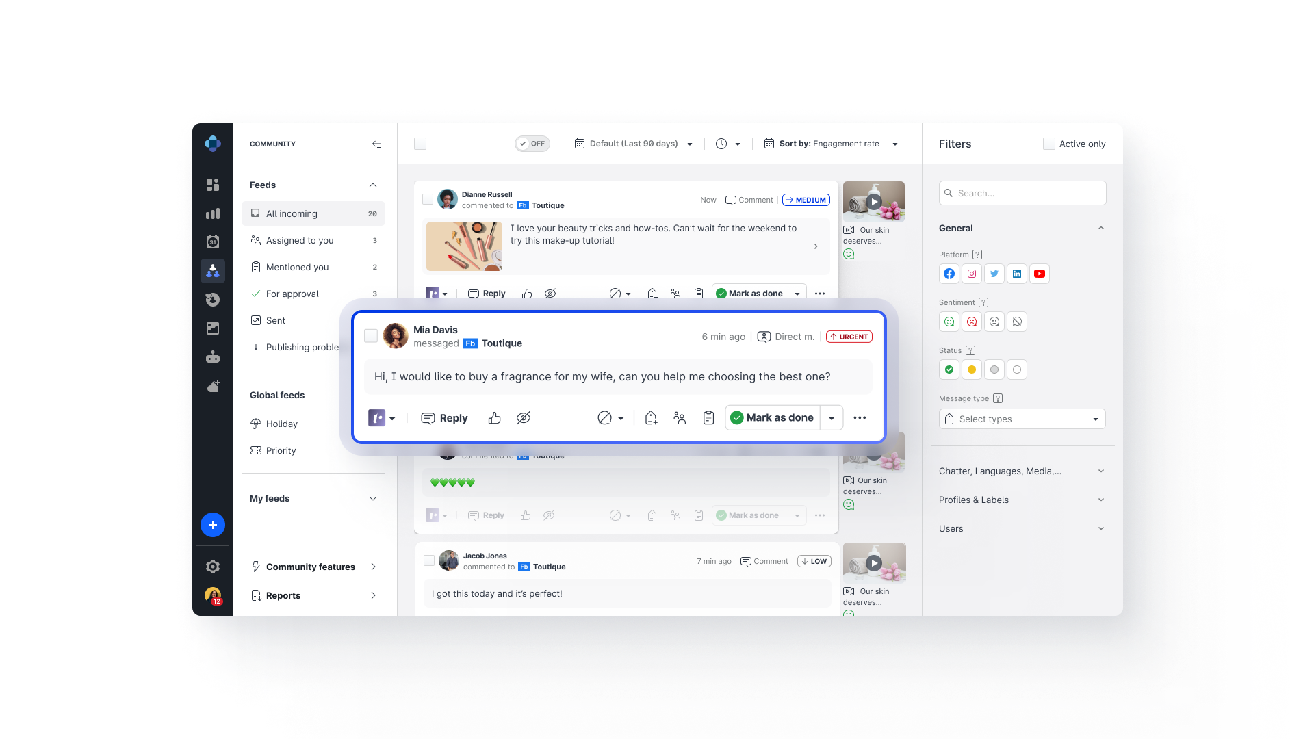
Task: Check the select-all checkbox in toolbar
Action: (x=420, y=144)
